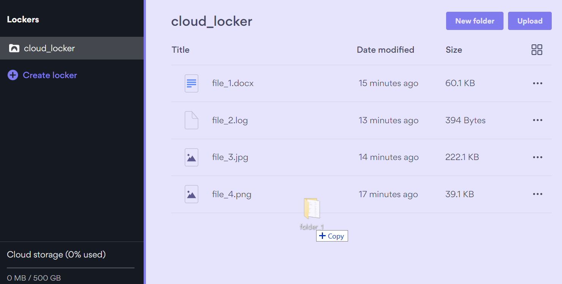Open more options for file_1.docx
Screen dimensions: 562x284
click(x=538, y=83)
